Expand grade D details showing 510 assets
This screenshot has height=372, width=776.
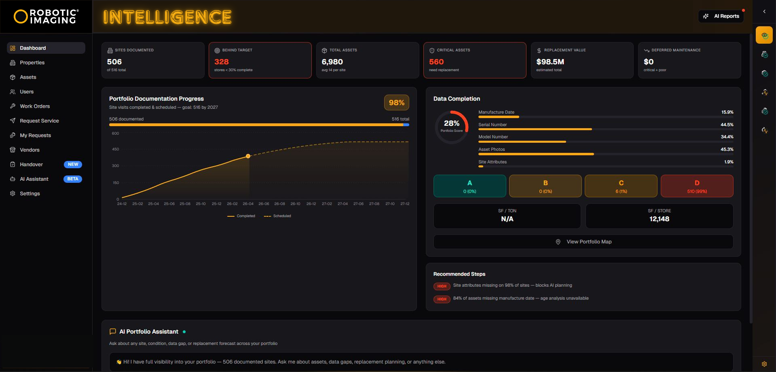point(697,186)
